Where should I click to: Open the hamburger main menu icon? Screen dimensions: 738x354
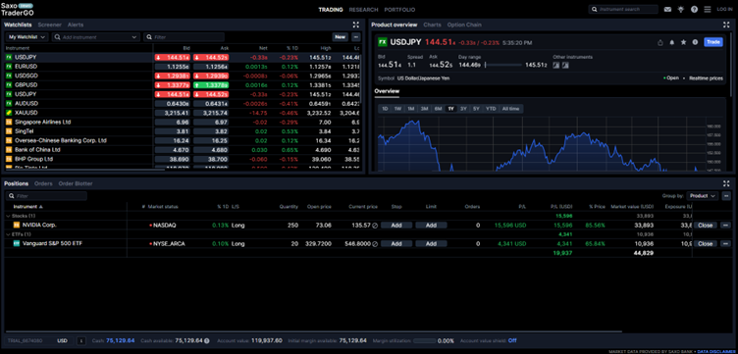(708, 10)
